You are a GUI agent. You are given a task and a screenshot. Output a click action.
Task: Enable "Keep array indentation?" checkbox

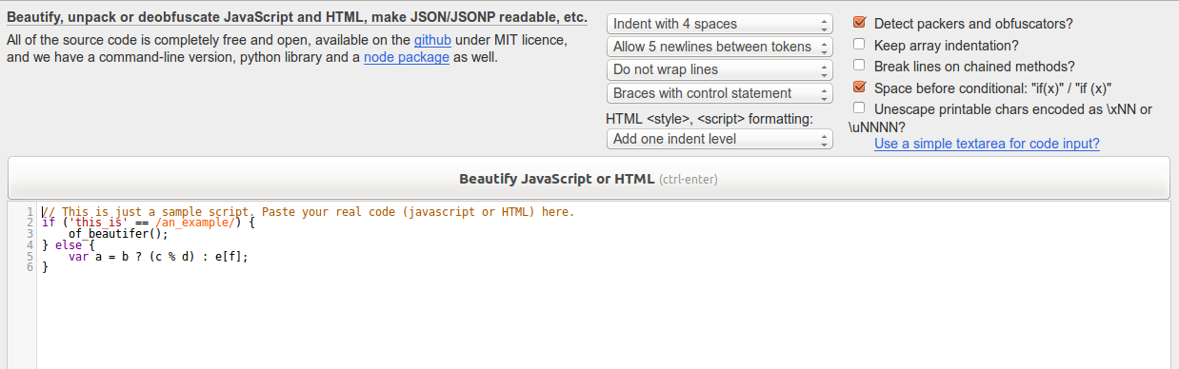click(859, 44)
